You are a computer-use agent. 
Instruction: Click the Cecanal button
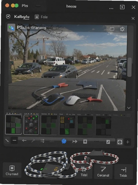pyautogui.click(x=103, y=172)
